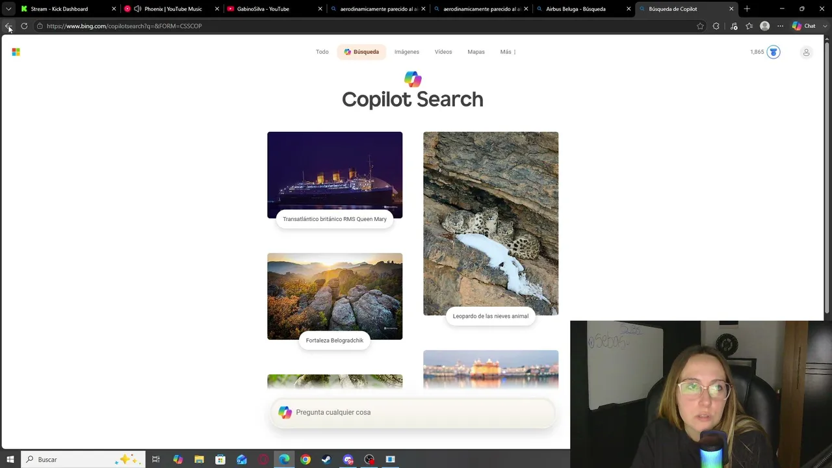Image resolution: width=832 pixels, height=468 pixels.
Task: Open the Windows Start menu
Action: pyautogui.click(x=10, y=460)
